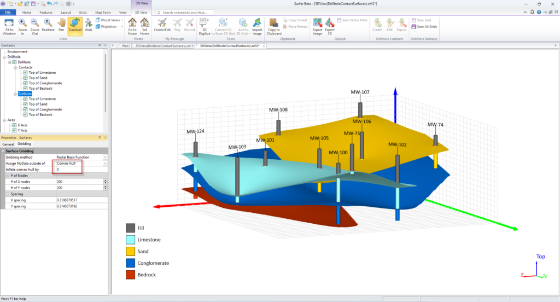This screenshot has width=560, height=302.
Task: Open Assign NoData outside of dropdown
Action: pyautogui.click(x=105, y=163)
